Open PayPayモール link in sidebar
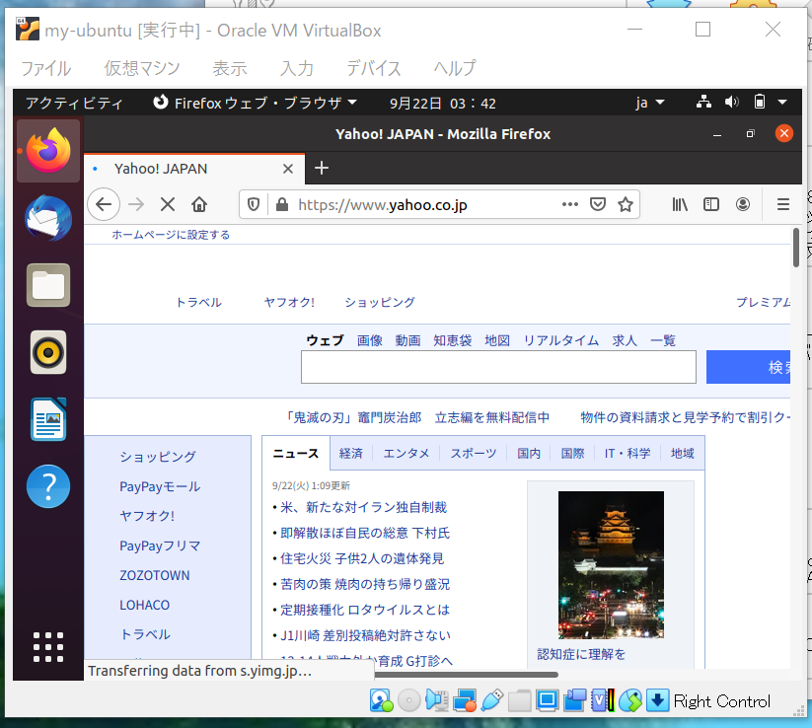Image resolution: width=812 pixels, height=728 pixels. pyautogui.click(x=160, y=486)
